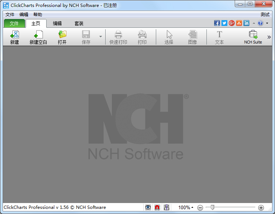Open the 100% zoom level dropdown

[x=186, y=207]
